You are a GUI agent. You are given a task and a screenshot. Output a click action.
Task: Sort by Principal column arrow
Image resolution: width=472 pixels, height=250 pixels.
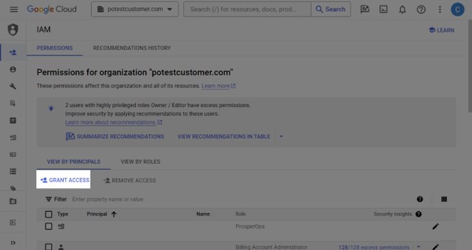pos(114,214)
